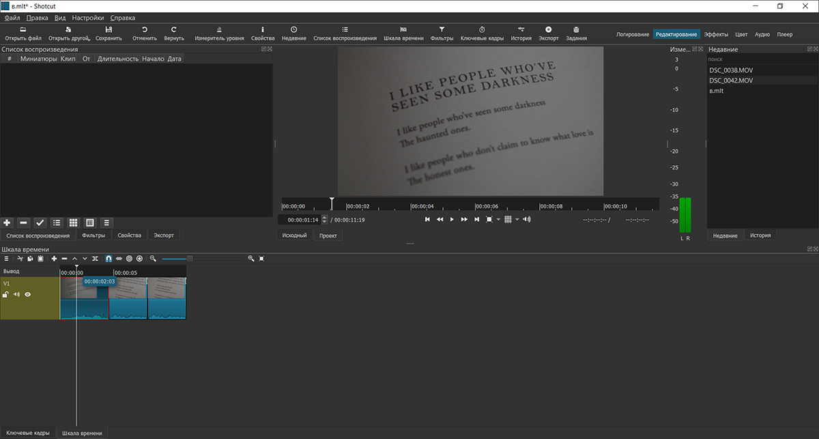Open the Справка menu
819x439 pixels.
point(122,18)
